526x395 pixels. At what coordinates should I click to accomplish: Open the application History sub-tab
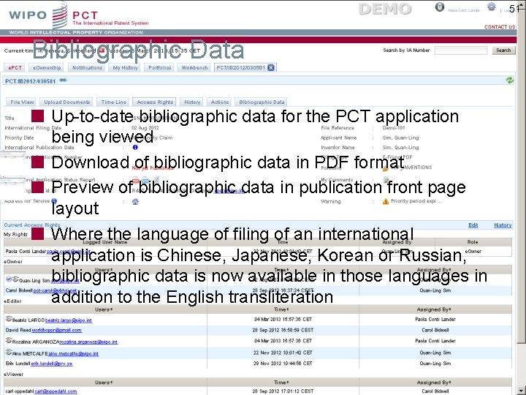click(x=192, y=102)
